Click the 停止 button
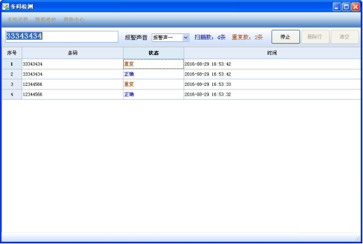 (x=286, y=37)
